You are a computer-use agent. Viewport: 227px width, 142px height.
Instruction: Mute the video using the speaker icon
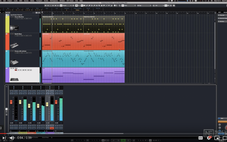click(x=12, y=138)
